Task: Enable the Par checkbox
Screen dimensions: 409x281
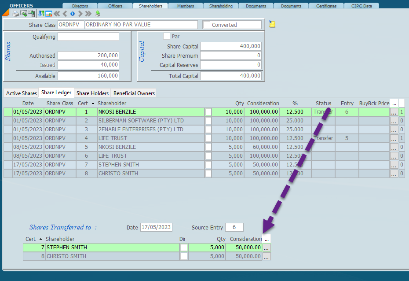Action: [x=167, y=37]
